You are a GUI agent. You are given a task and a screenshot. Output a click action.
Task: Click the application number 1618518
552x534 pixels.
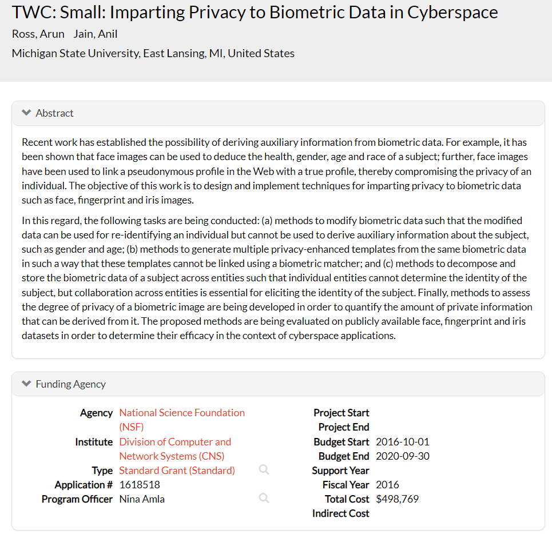point(140,485)
